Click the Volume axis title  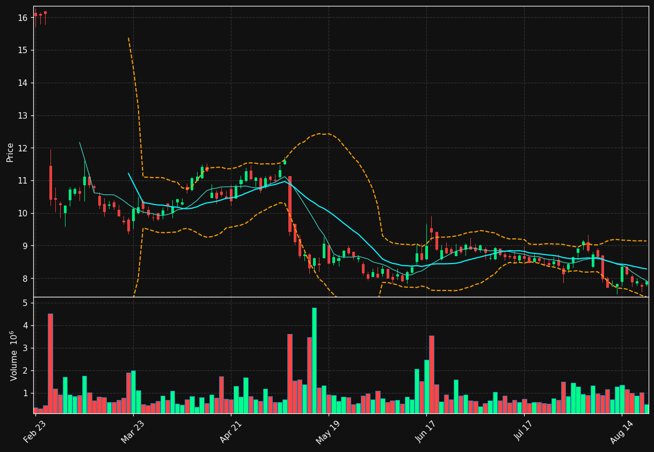13,355
